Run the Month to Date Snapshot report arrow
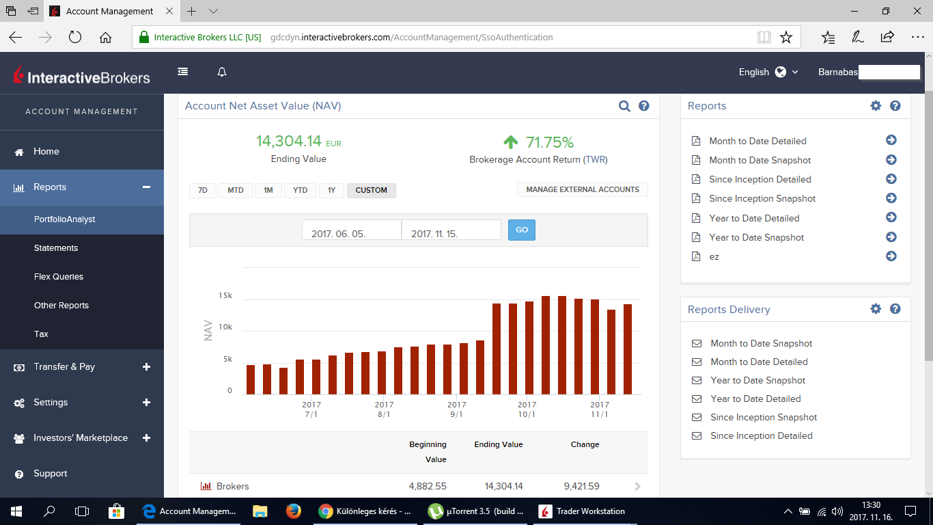This screenshot has width=933, height=525. pos(891,160)
